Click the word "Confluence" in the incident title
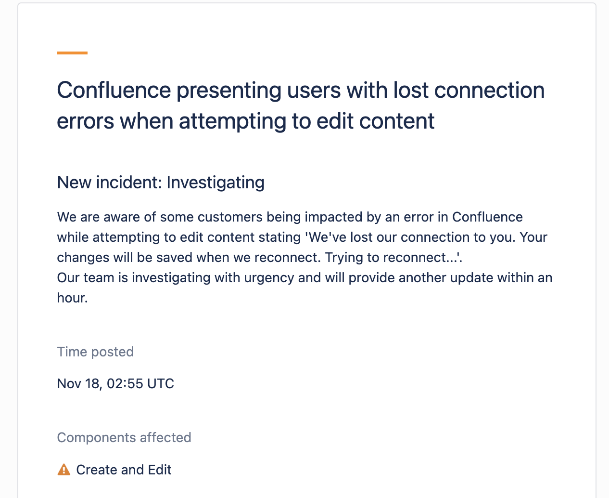The height and width of the screenshot is (498, 609). [x=114, y=91]
